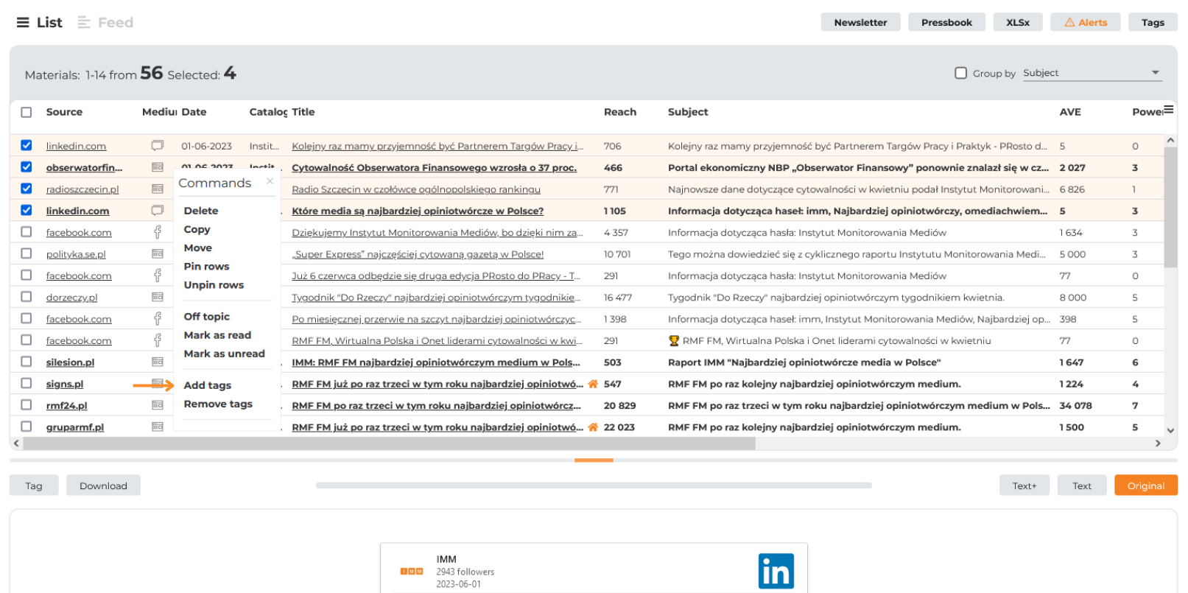Check signs.pl row checkbox
This screenshot has height=593, width=1188.
click(27, 383)
